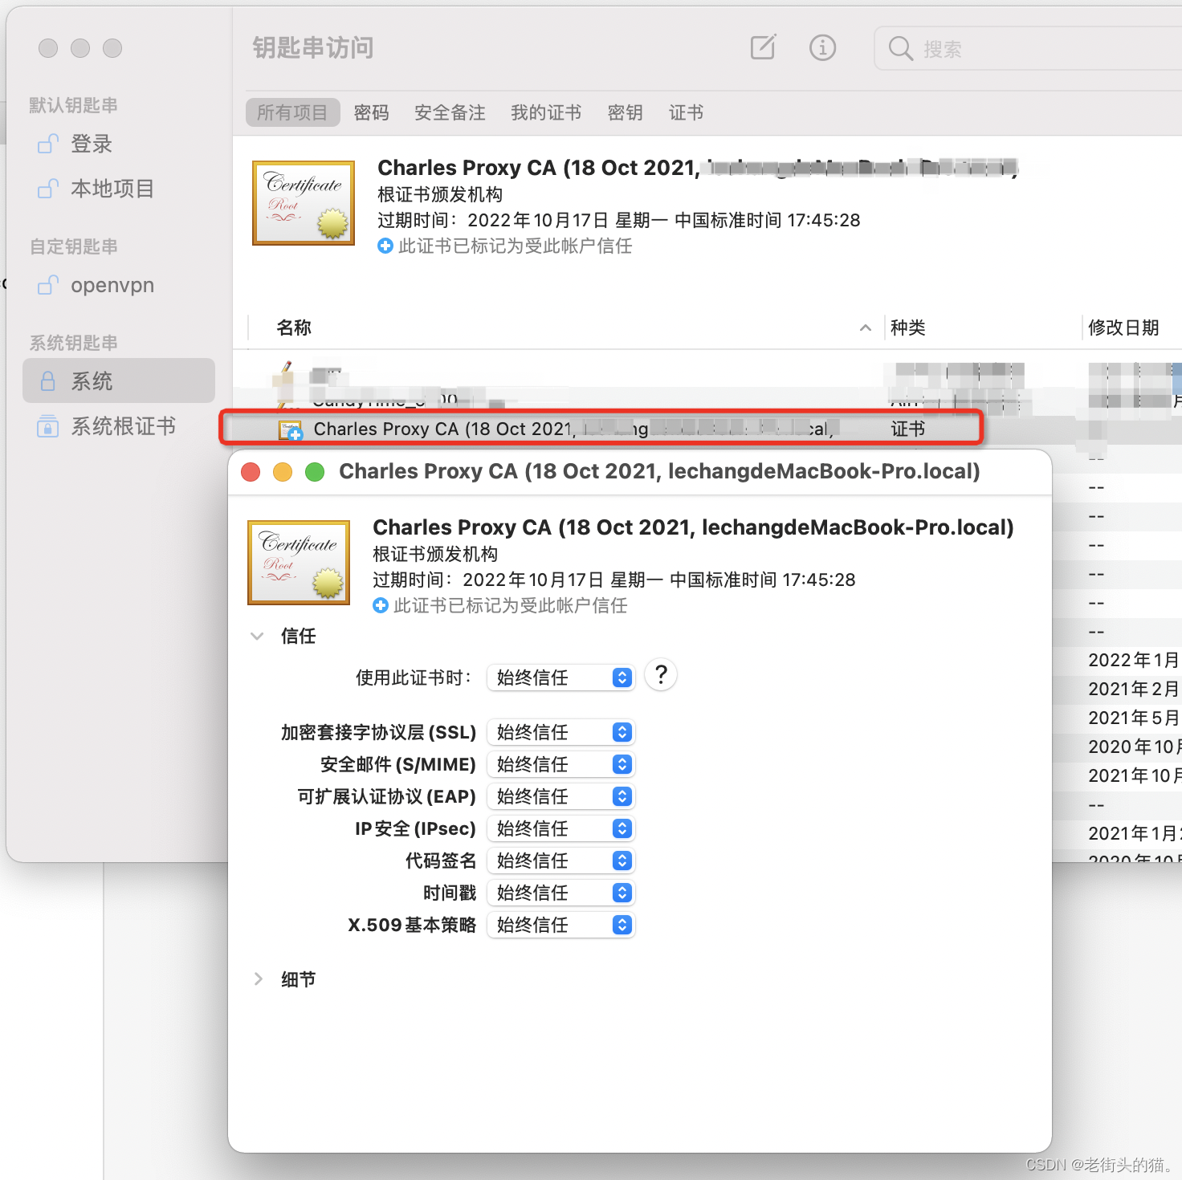Select the 系统 keychain
This screenshot has width=1182, height=1180.
pyautogui.click(x=119, y=380)
